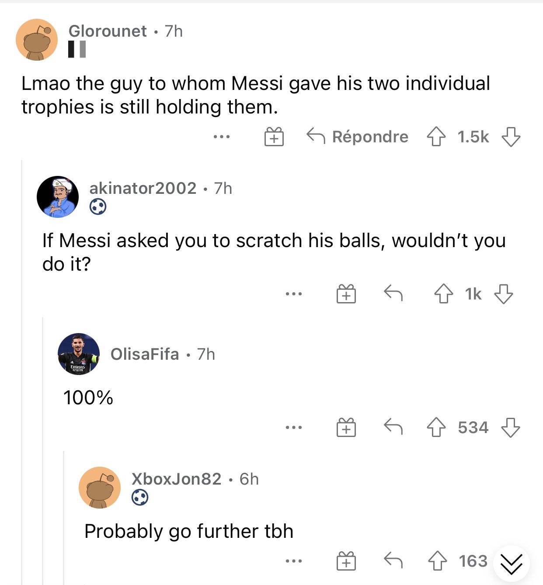Image resolution: width=543 pixels, height=585 pixels.
Task: Click Répondre on Glorounet's comment
Action: (358, 137)
